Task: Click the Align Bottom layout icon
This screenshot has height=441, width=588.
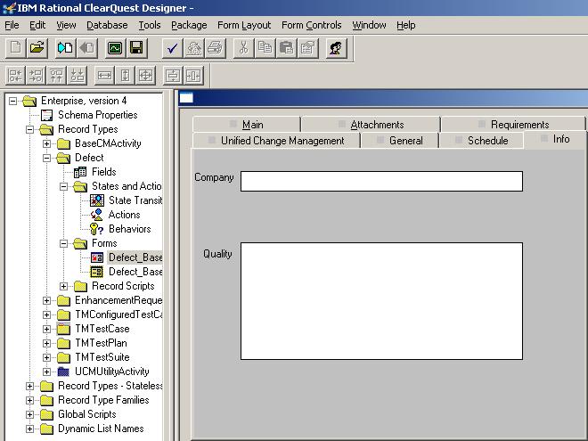Action: (78, 76)
